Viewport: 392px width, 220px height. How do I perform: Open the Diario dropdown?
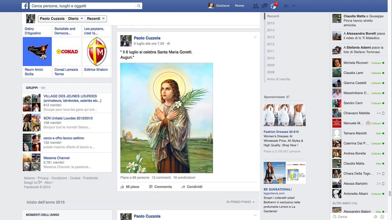pyautogui.click(x=76, y=19)
